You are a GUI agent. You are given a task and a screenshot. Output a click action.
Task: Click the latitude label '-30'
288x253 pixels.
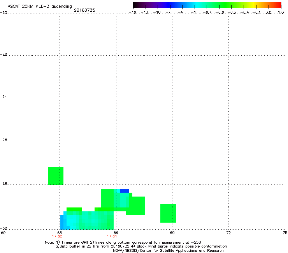coord(4,228)
